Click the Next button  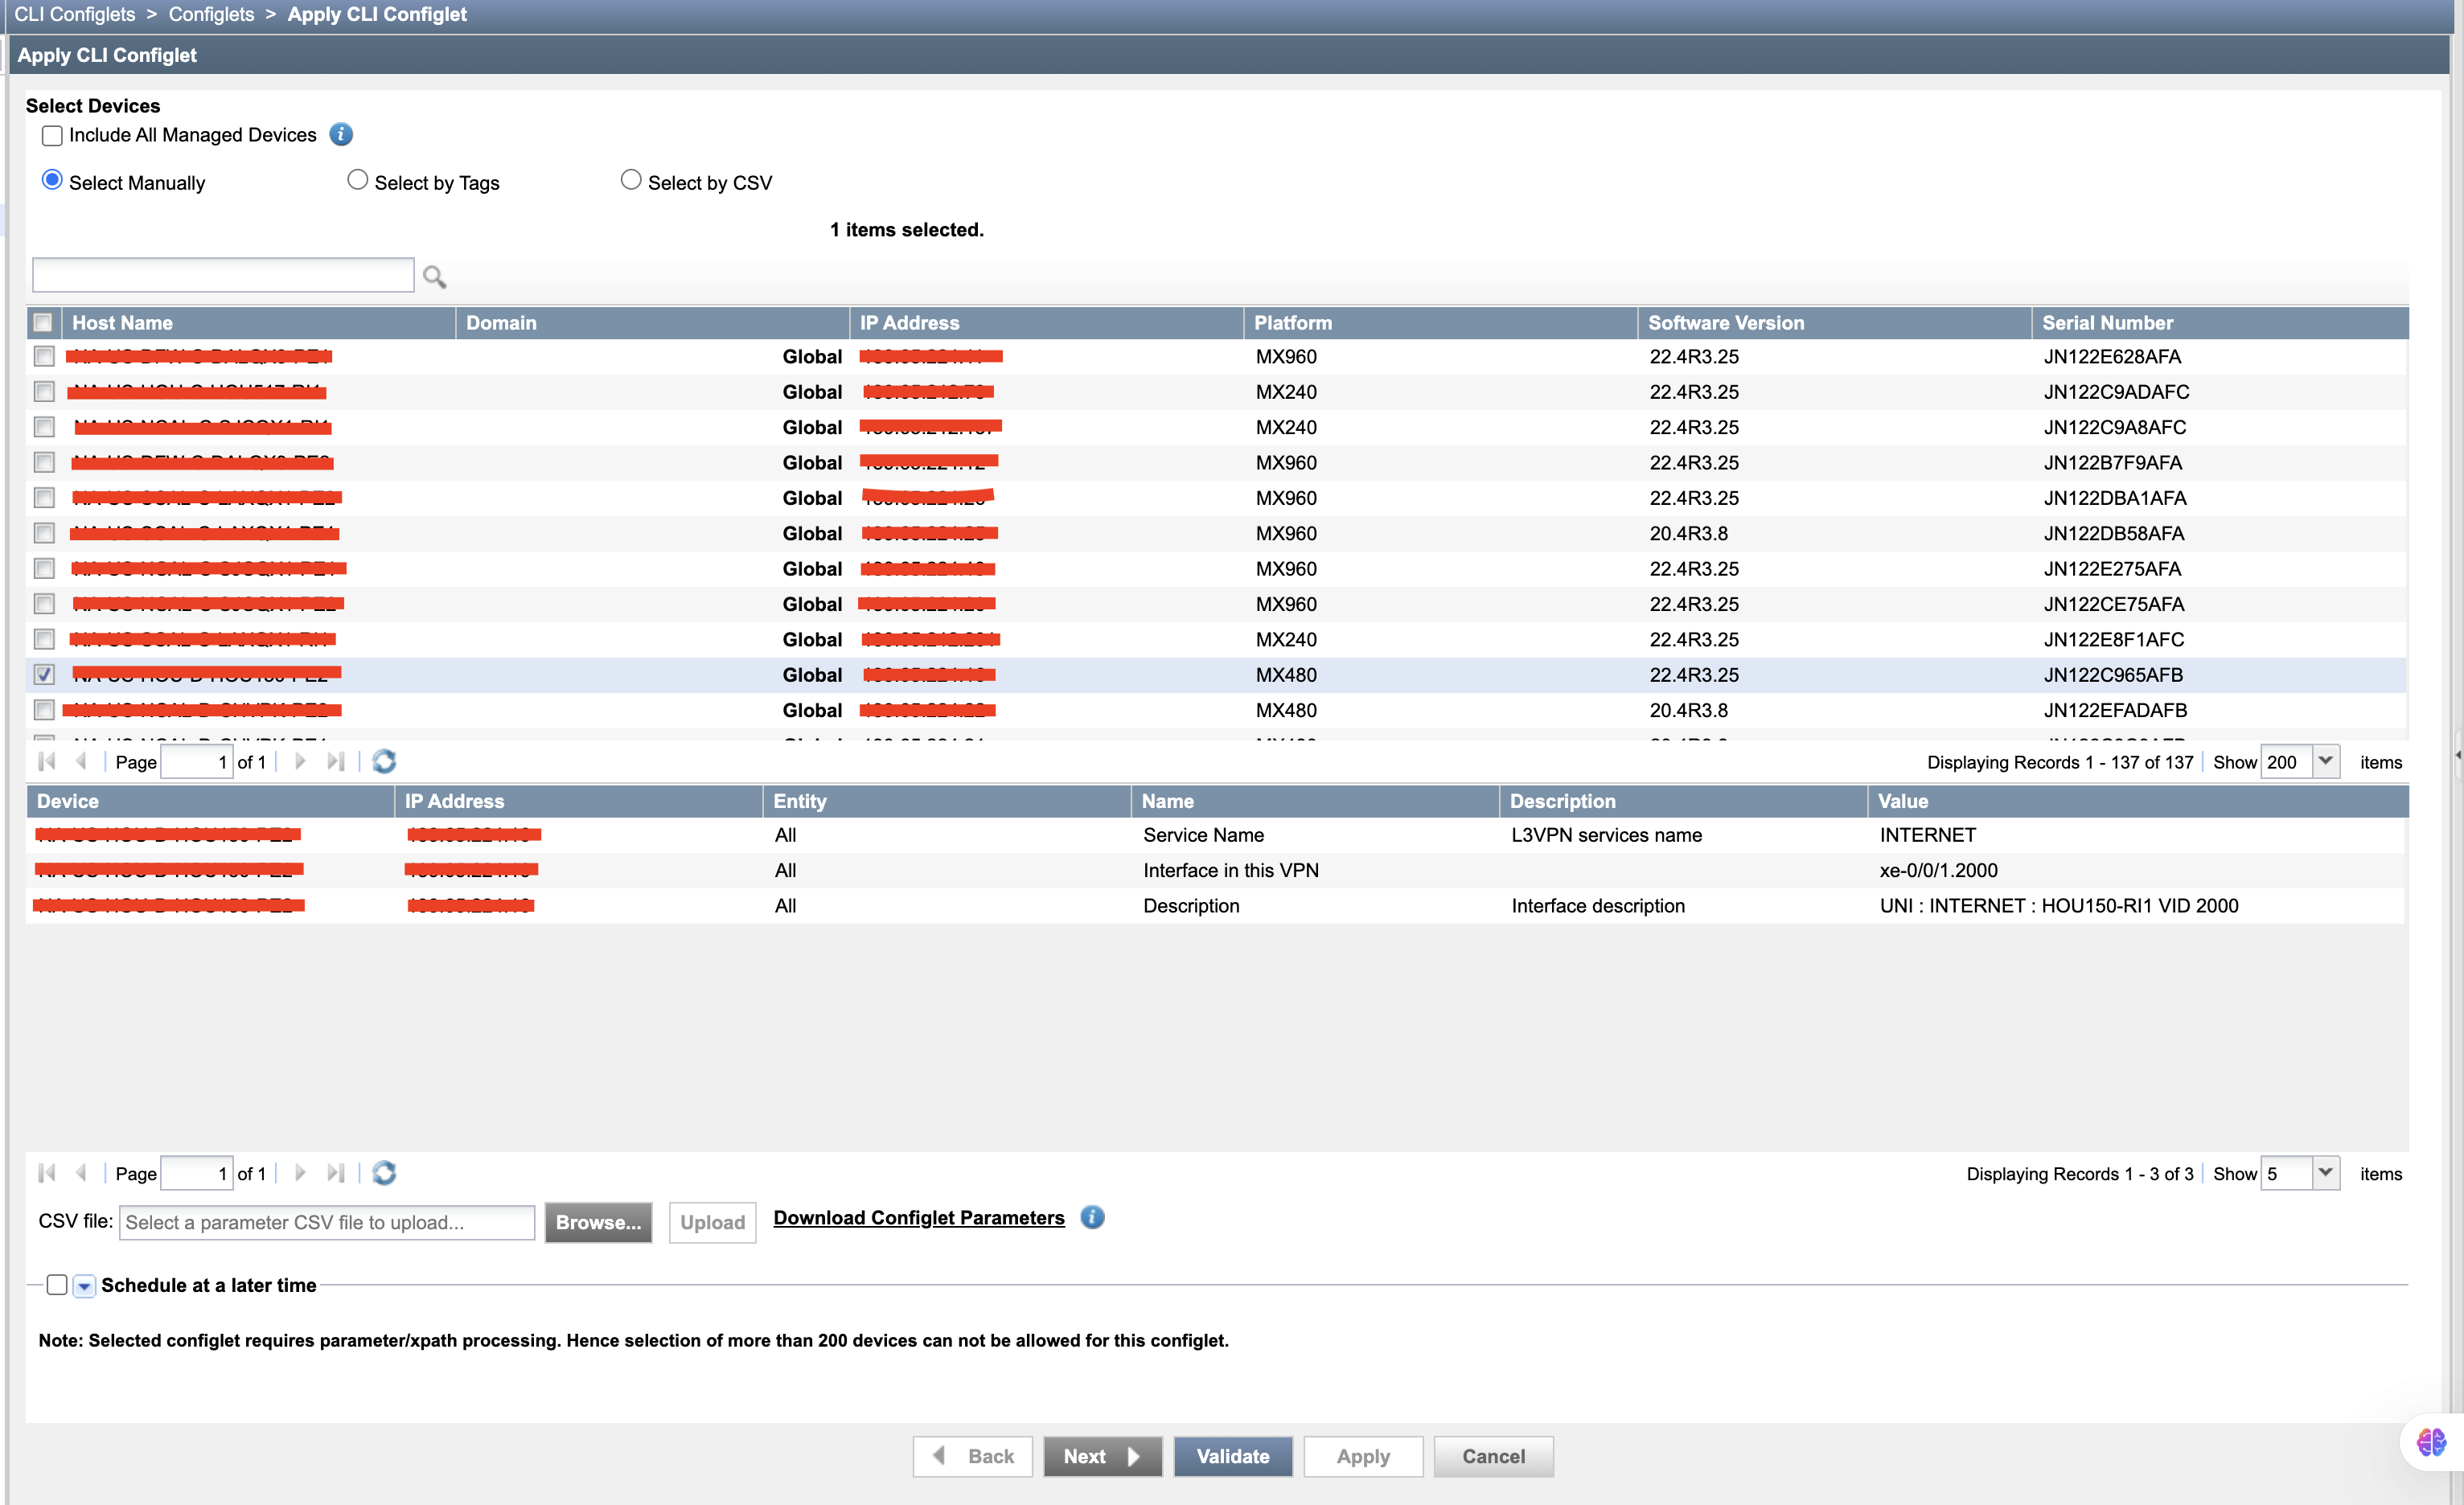coord(1102,1456)
